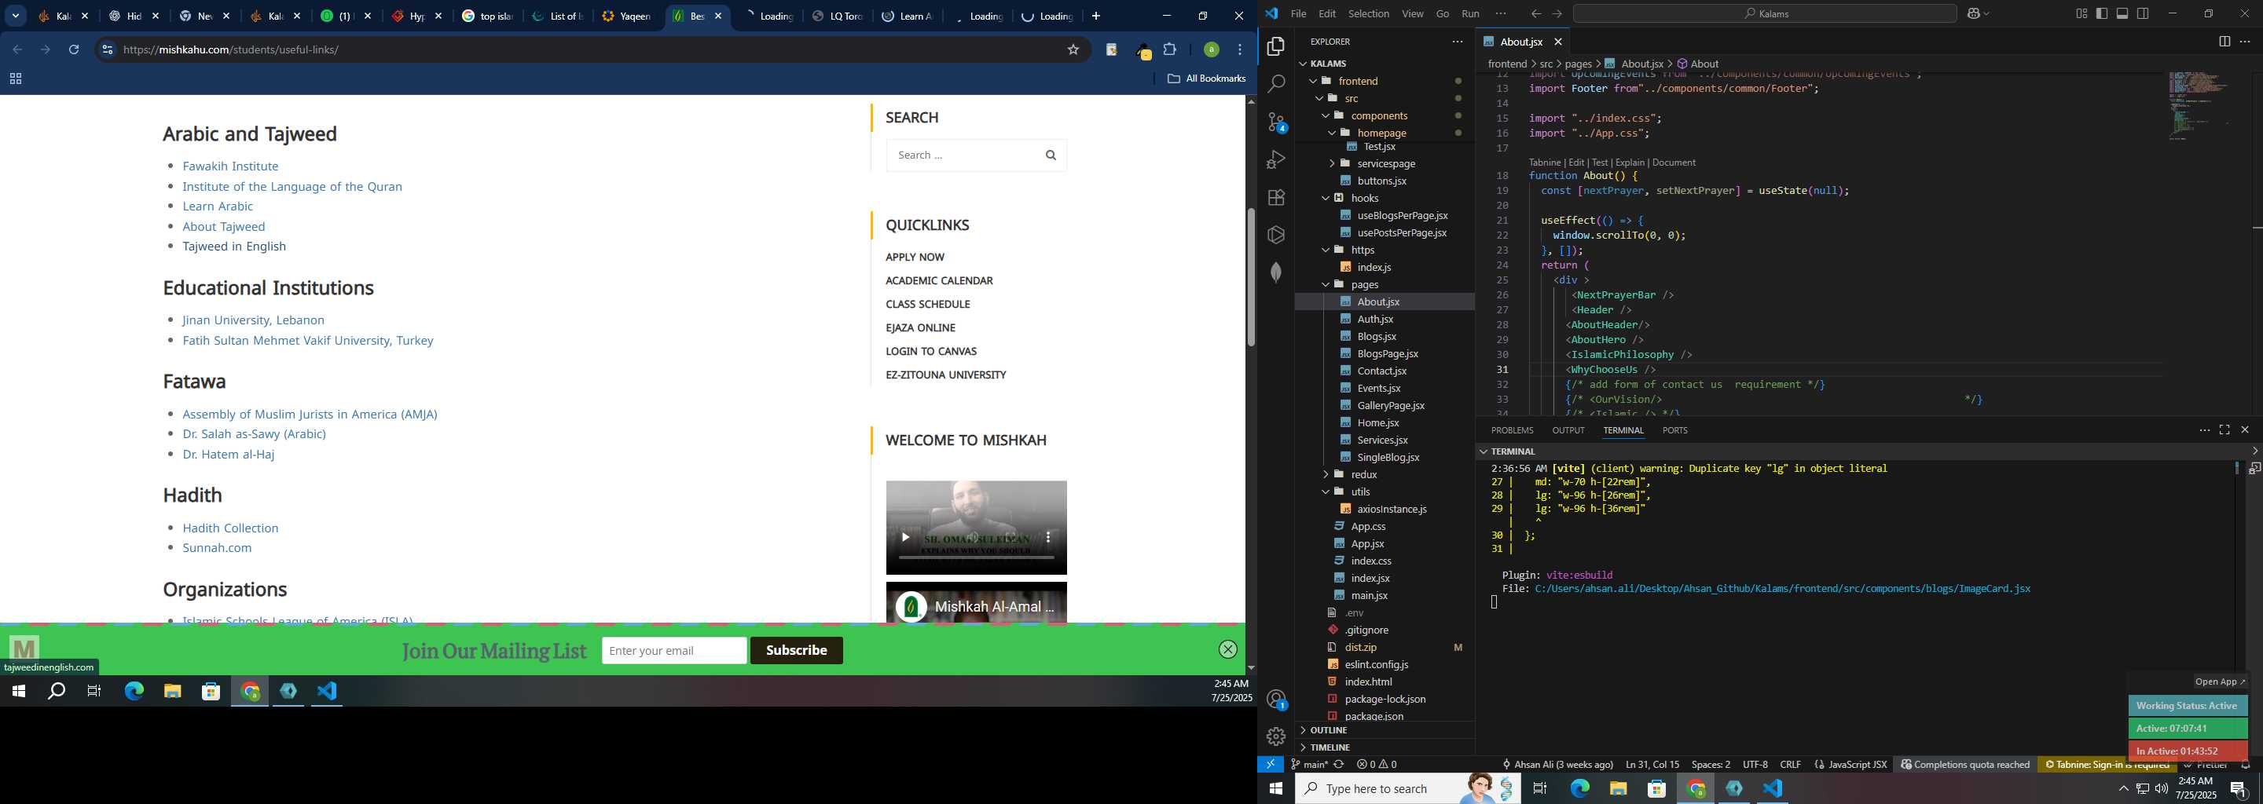Open the Windows Start menu on right taskbar
This screenshot has width=2263, height=804.
tap(1275, 789)
